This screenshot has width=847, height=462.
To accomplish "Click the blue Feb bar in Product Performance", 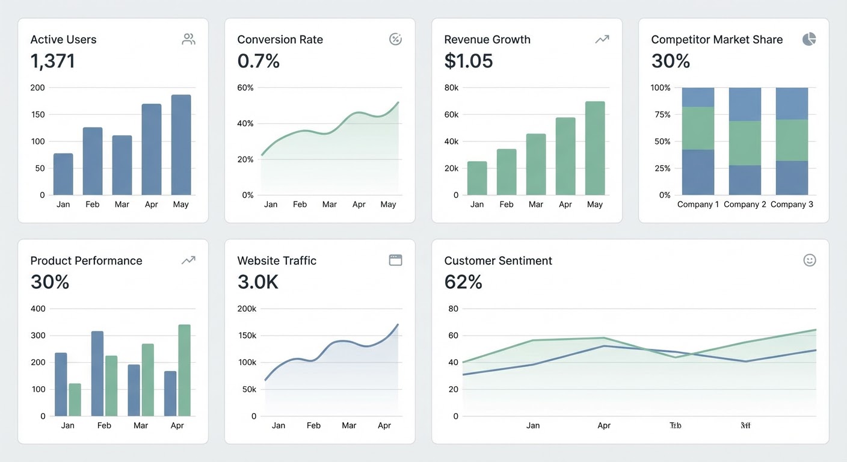I will pyautogui.click(x=97, y=374).
